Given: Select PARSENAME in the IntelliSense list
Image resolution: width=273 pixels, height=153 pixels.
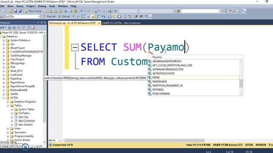Looking at the screenshot, I should tap(193, 82).
